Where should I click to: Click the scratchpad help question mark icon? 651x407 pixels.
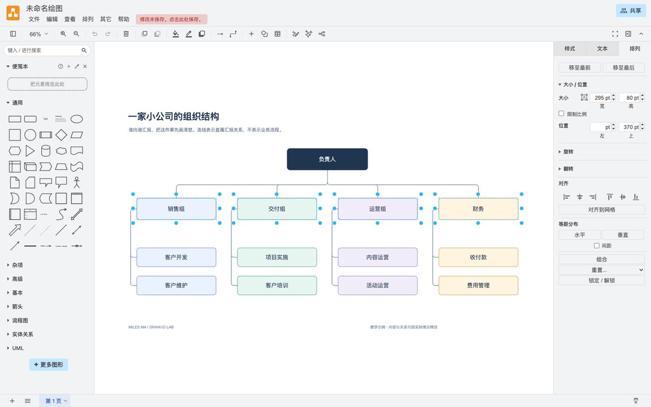pos(60,66)
